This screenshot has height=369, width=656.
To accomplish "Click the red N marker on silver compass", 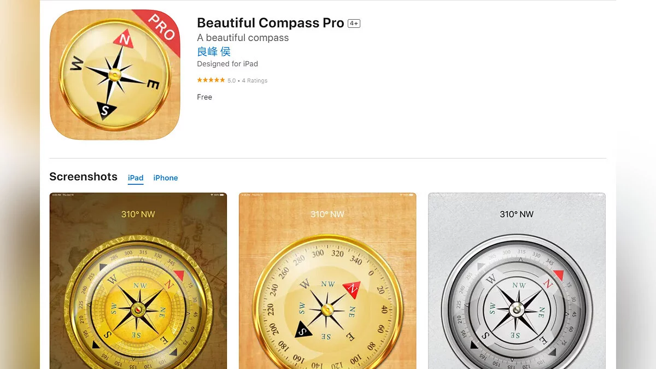I will tap(558, 276).
